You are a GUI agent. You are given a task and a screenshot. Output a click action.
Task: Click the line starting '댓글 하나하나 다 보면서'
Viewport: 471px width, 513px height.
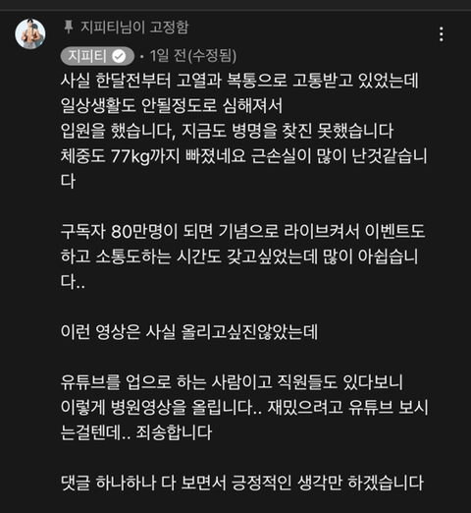242,483
